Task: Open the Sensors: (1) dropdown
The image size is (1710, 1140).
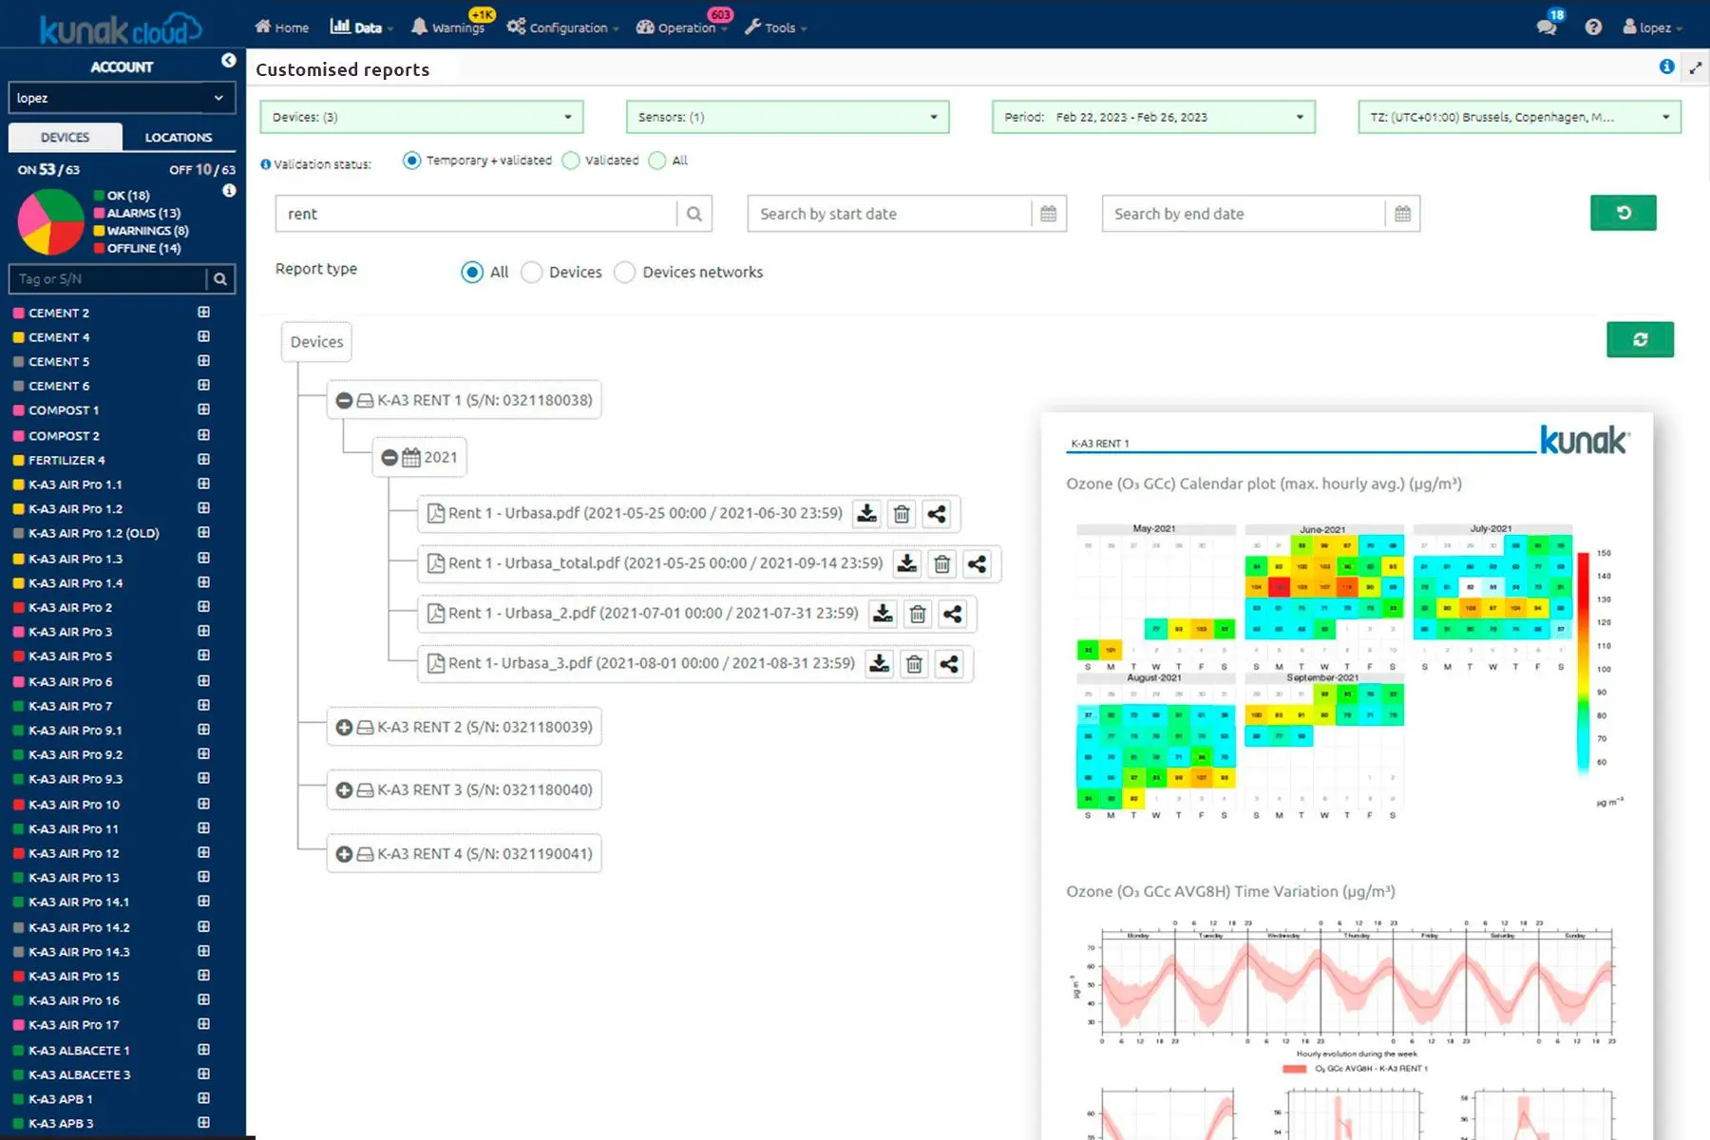Action: point(788,117)
